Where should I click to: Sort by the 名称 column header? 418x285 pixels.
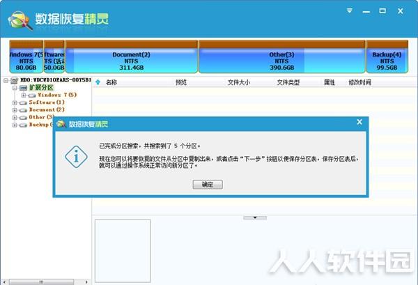click(x=111, y=82)
